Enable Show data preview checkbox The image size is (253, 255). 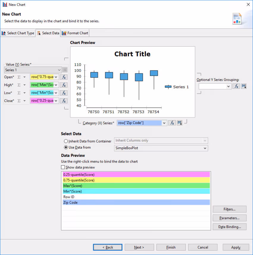pos(63,167)
